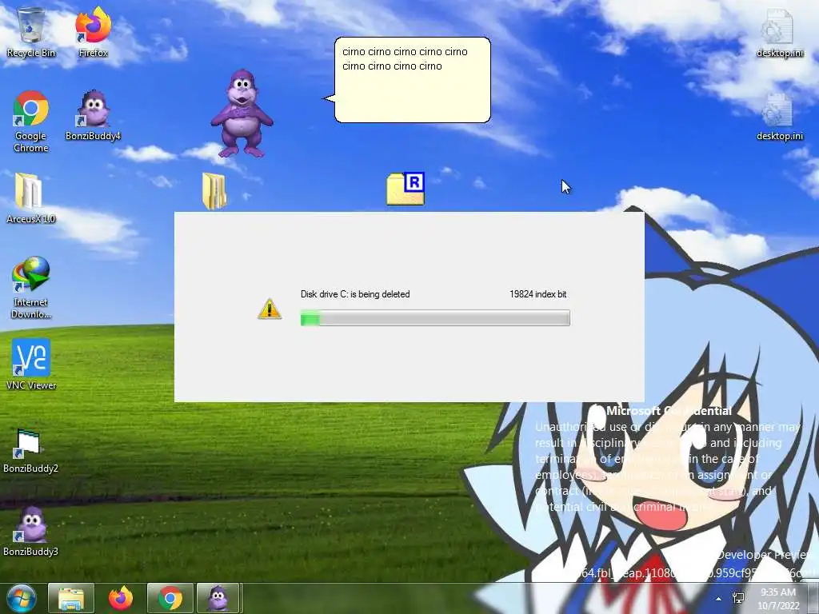Open Internet Download Manager desktop shortcut
The height and width of the screenshot is (614, 819).
[31, 287]
